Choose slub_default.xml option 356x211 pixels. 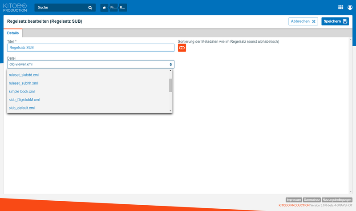coord(22,108)
